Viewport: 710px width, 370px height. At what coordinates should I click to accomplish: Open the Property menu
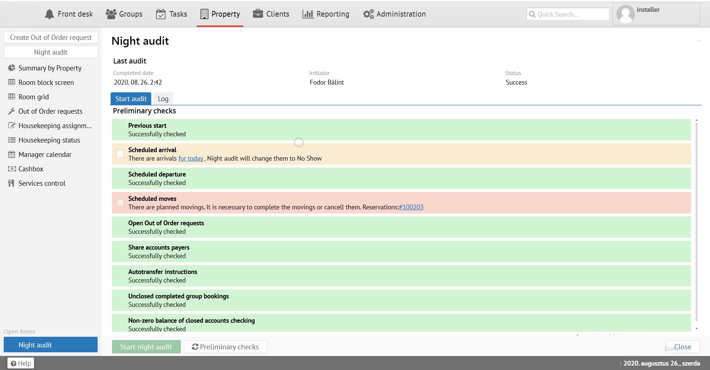[220, 14]
